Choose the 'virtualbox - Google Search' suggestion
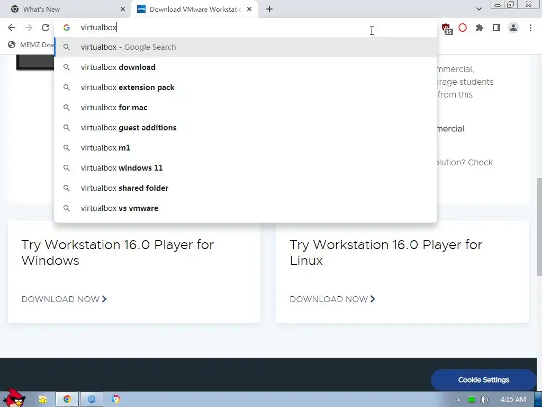This screenshot has height=407, width=542. pyautogui.click(x=246, y=47)
